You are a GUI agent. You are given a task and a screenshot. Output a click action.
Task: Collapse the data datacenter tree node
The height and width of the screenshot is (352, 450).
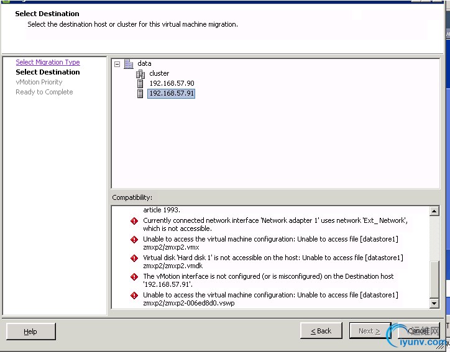tap(117, 64)
